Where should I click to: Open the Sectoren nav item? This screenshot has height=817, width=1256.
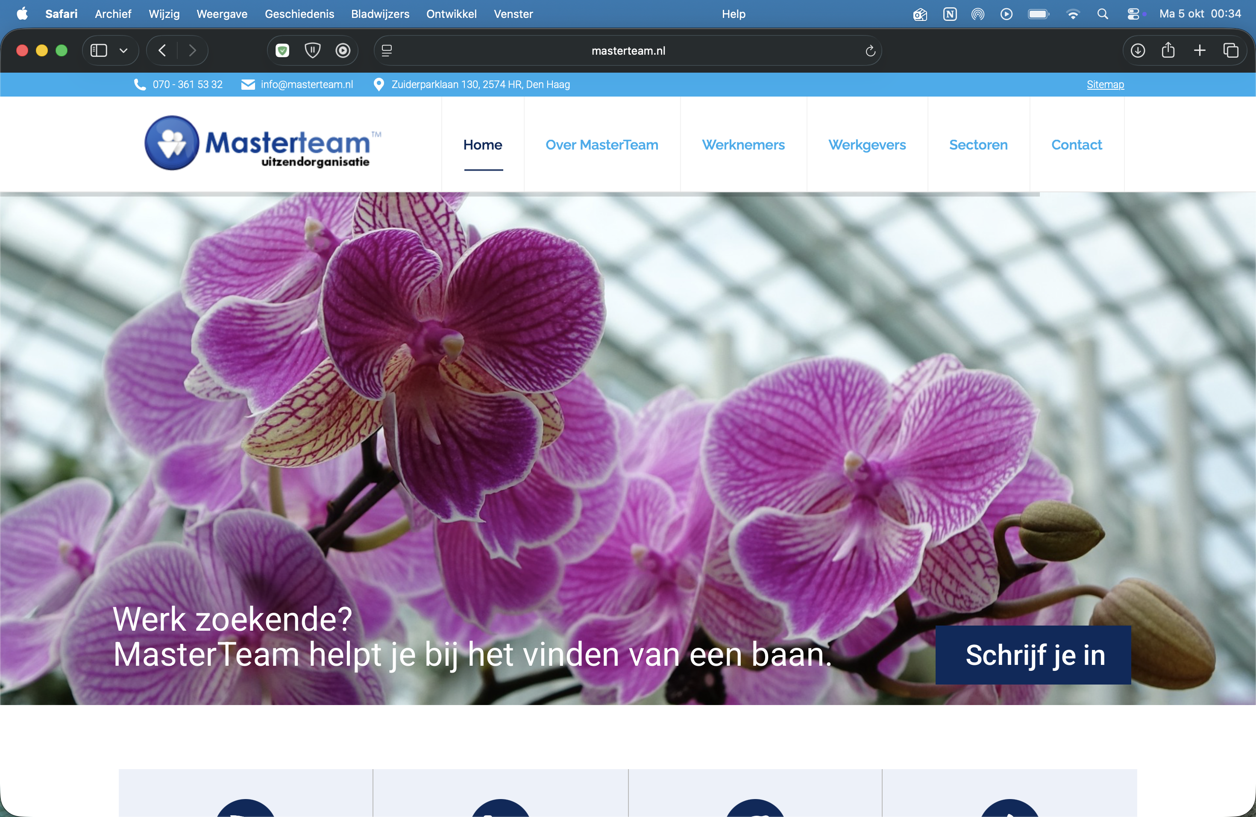pyautogui.click(x=978, y=144)
